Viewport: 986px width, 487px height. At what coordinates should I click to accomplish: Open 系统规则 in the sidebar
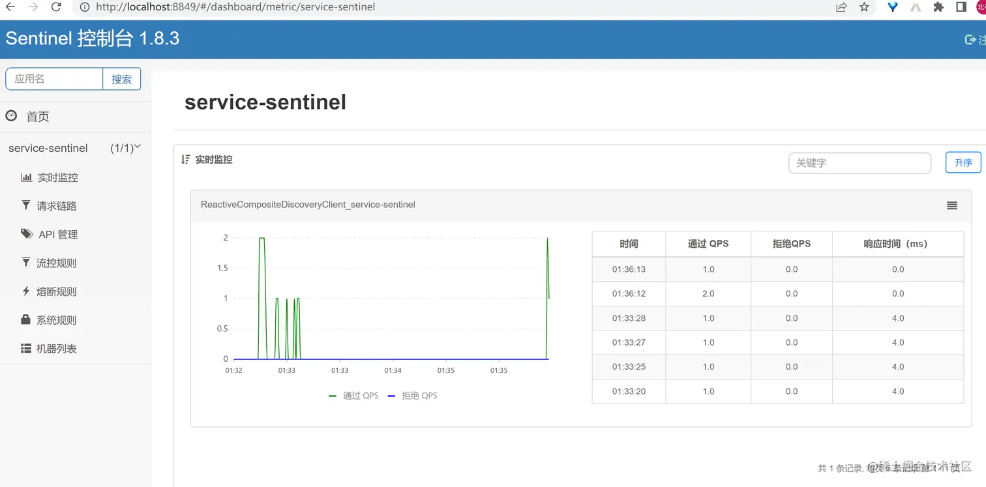click(x=57, y=321)
